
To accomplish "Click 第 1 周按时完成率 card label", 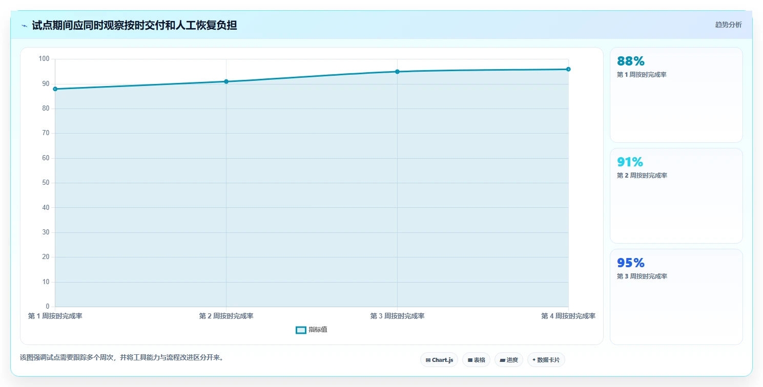I will (x=642, y=75).
